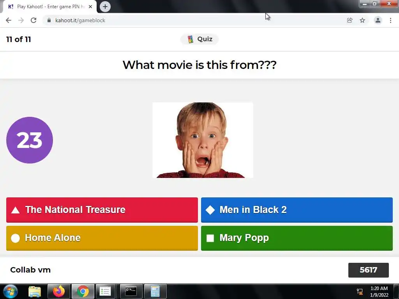The image size is (399, 299).
Task: Minimize the Chrome window
Action: [365, 4]
